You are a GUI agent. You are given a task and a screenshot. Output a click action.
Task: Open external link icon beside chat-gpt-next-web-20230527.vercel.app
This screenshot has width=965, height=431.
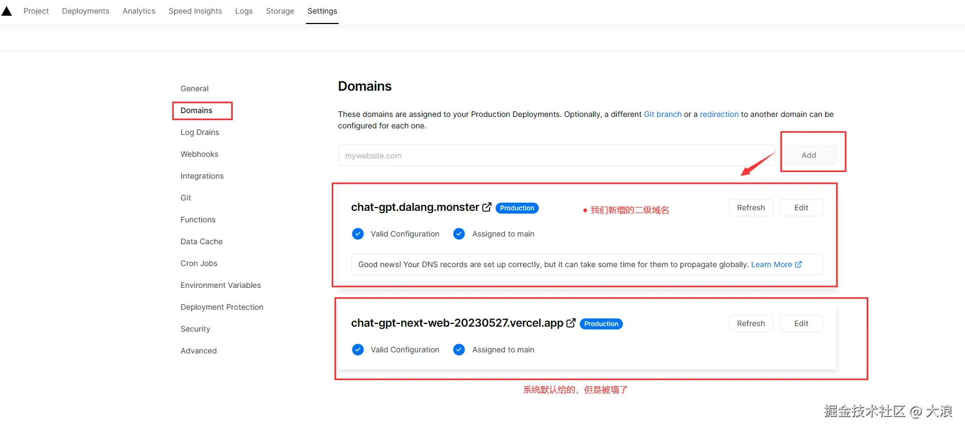click(x=571, y=323)
